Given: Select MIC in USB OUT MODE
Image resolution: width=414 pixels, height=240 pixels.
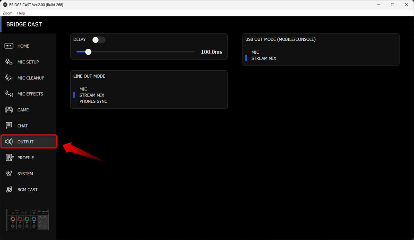Looking at the screenshot, I should point(255,52).
